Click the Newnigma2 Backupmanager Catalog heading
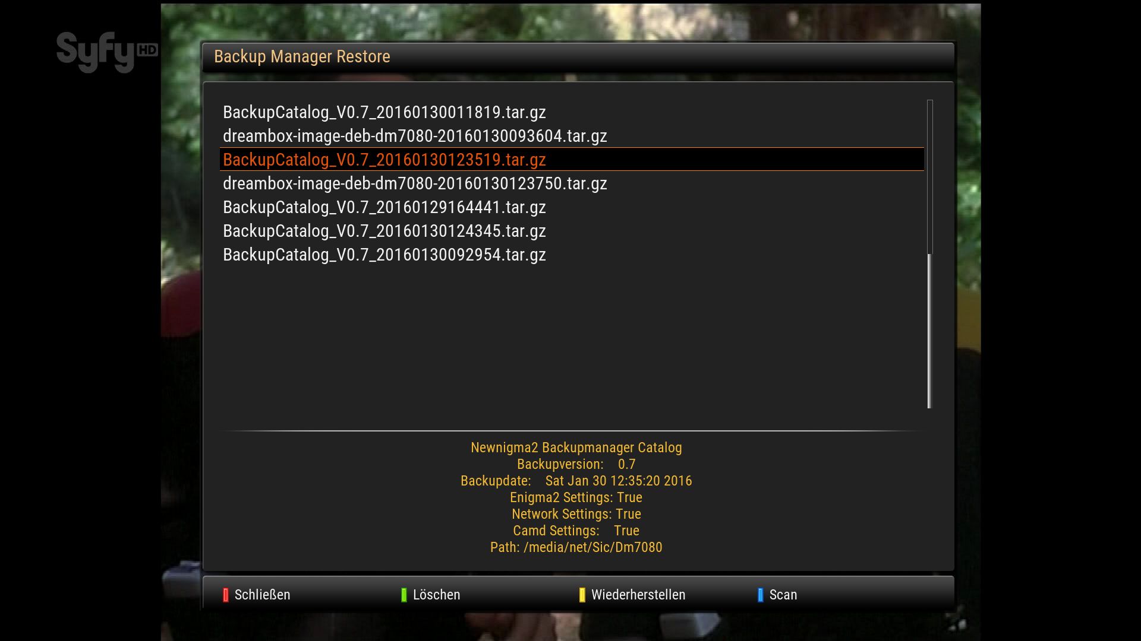This screenshot has height=641, width=1141. 576,448
